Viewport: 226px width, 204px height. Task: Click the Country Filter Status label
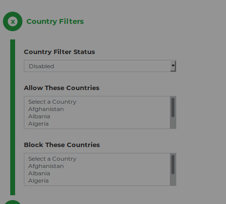(59, 52)
